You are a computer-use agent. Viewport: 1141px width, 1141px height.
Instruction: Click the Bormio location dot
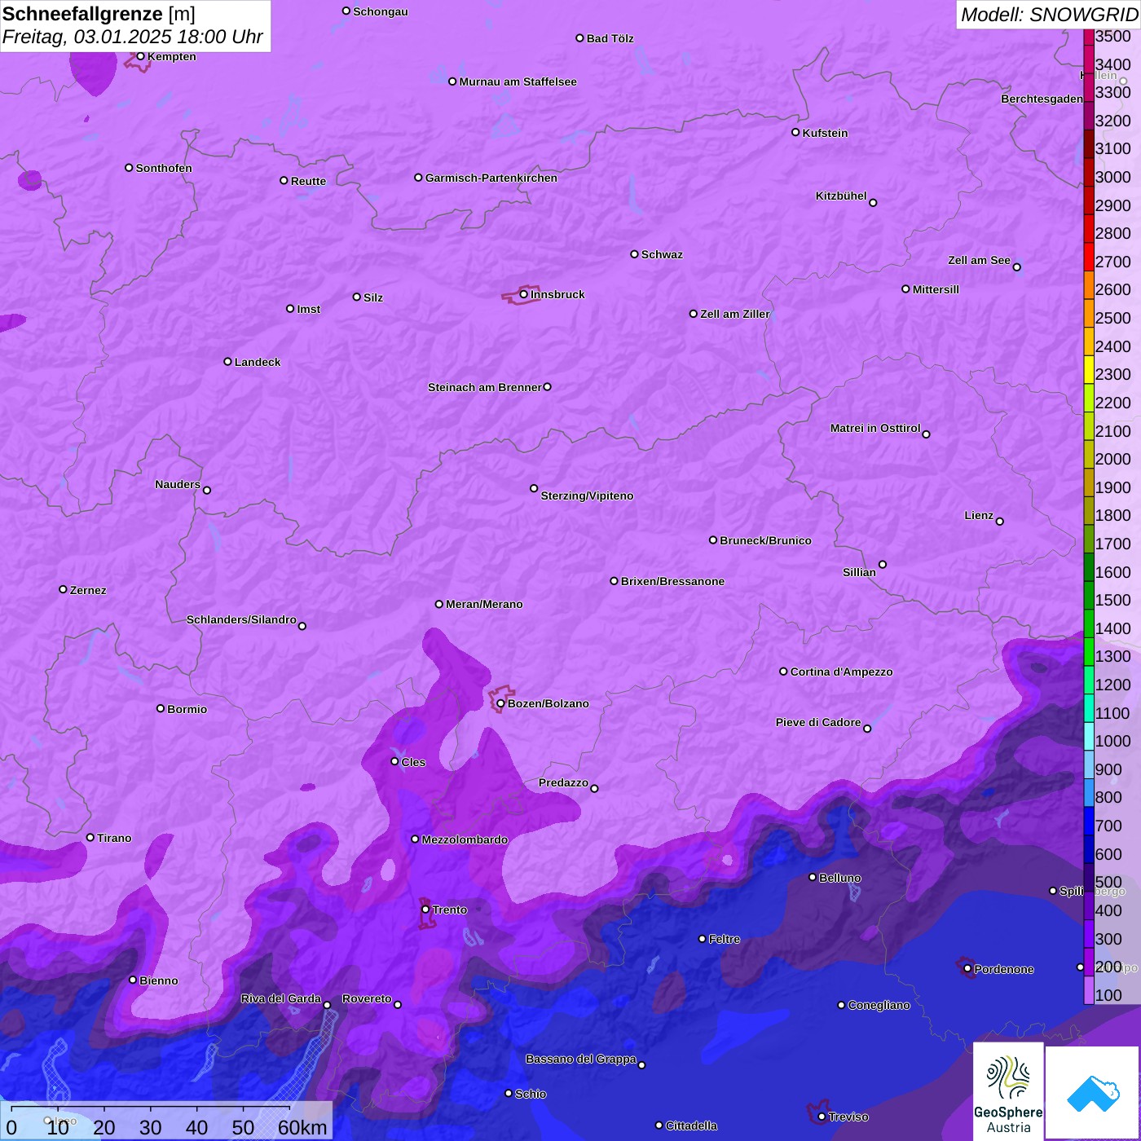coord(161,708)
